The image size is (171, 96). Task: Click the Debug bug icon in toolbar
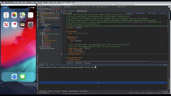(84, 7)
